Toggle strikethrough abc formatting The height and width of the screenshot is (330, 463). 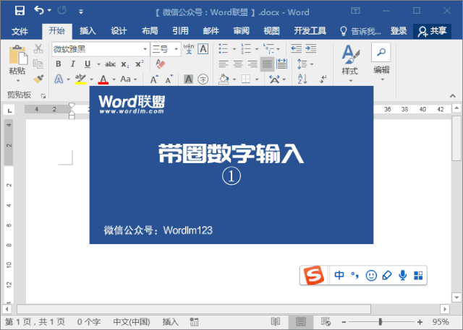click(x=110, y=64)
